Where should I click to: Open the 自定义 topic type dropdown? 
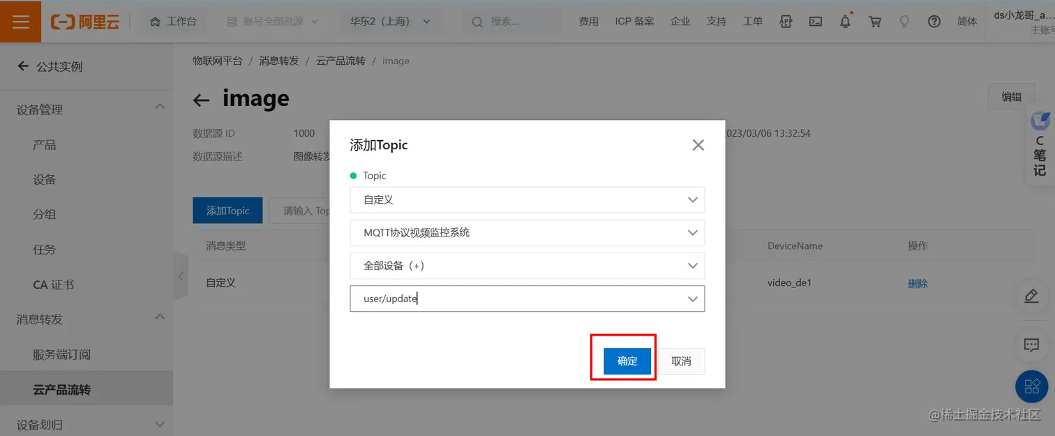527,200
